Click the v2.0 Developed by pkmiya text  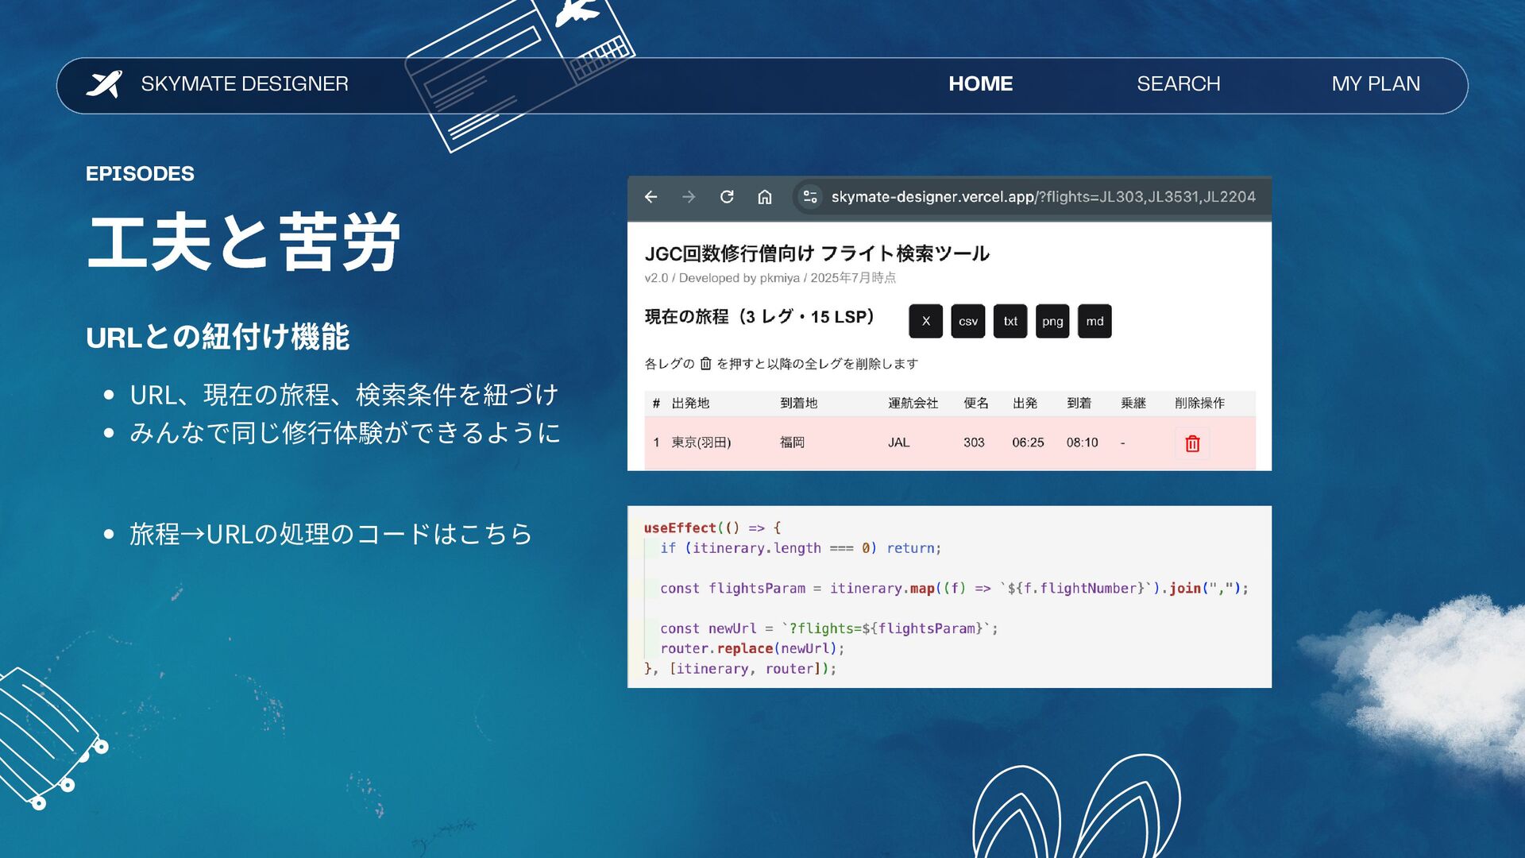click(770, 278)
